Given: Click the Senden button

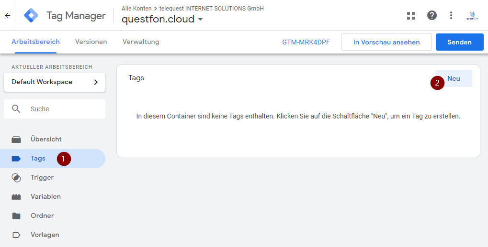Looking at the screenshot, I should point(459,42).
